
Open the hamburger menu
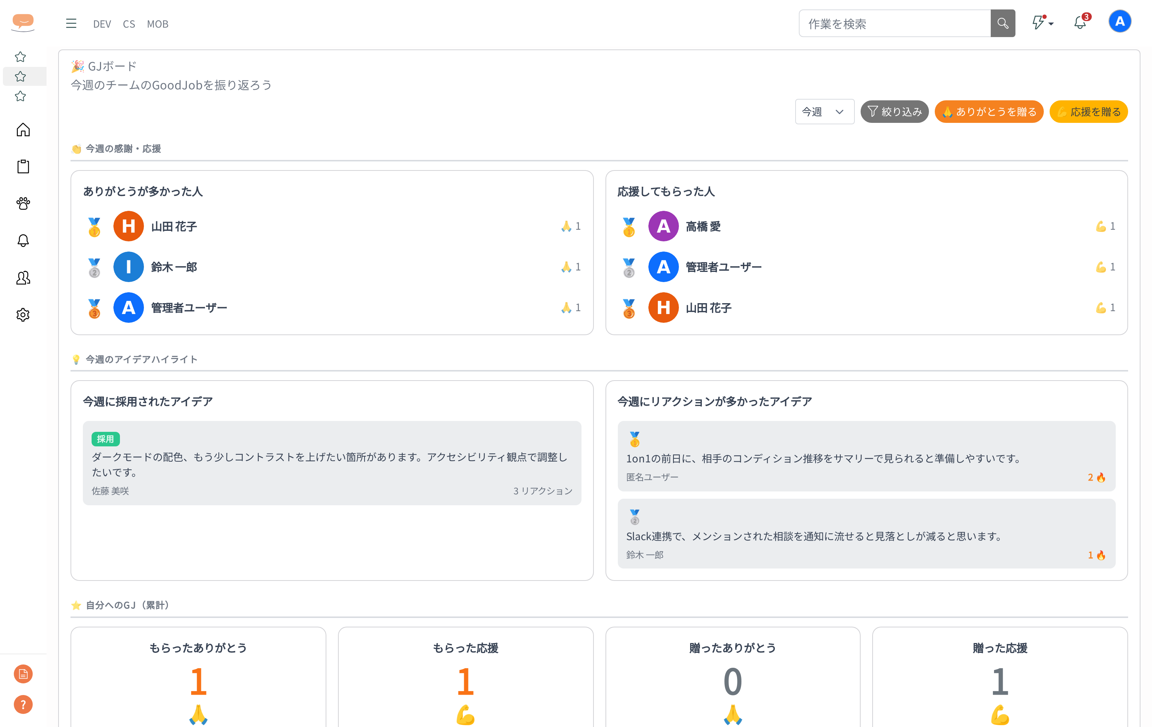[x=71, y=24]
